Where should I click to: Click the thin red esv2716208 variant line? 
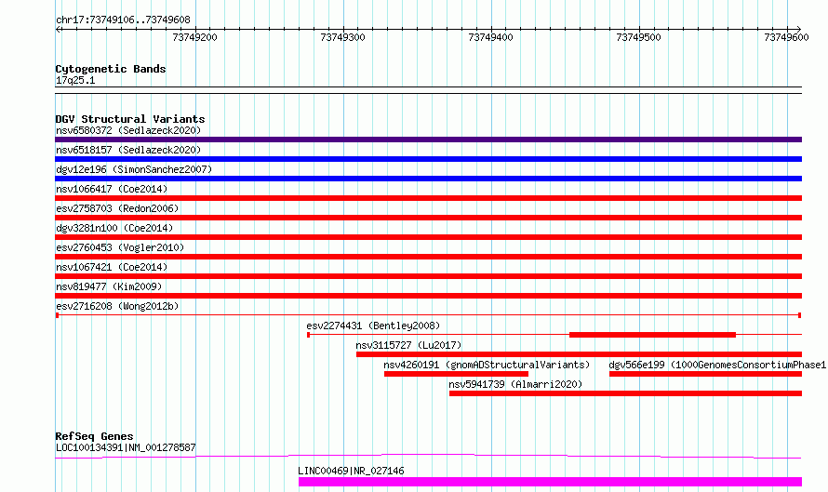[428, 315]
